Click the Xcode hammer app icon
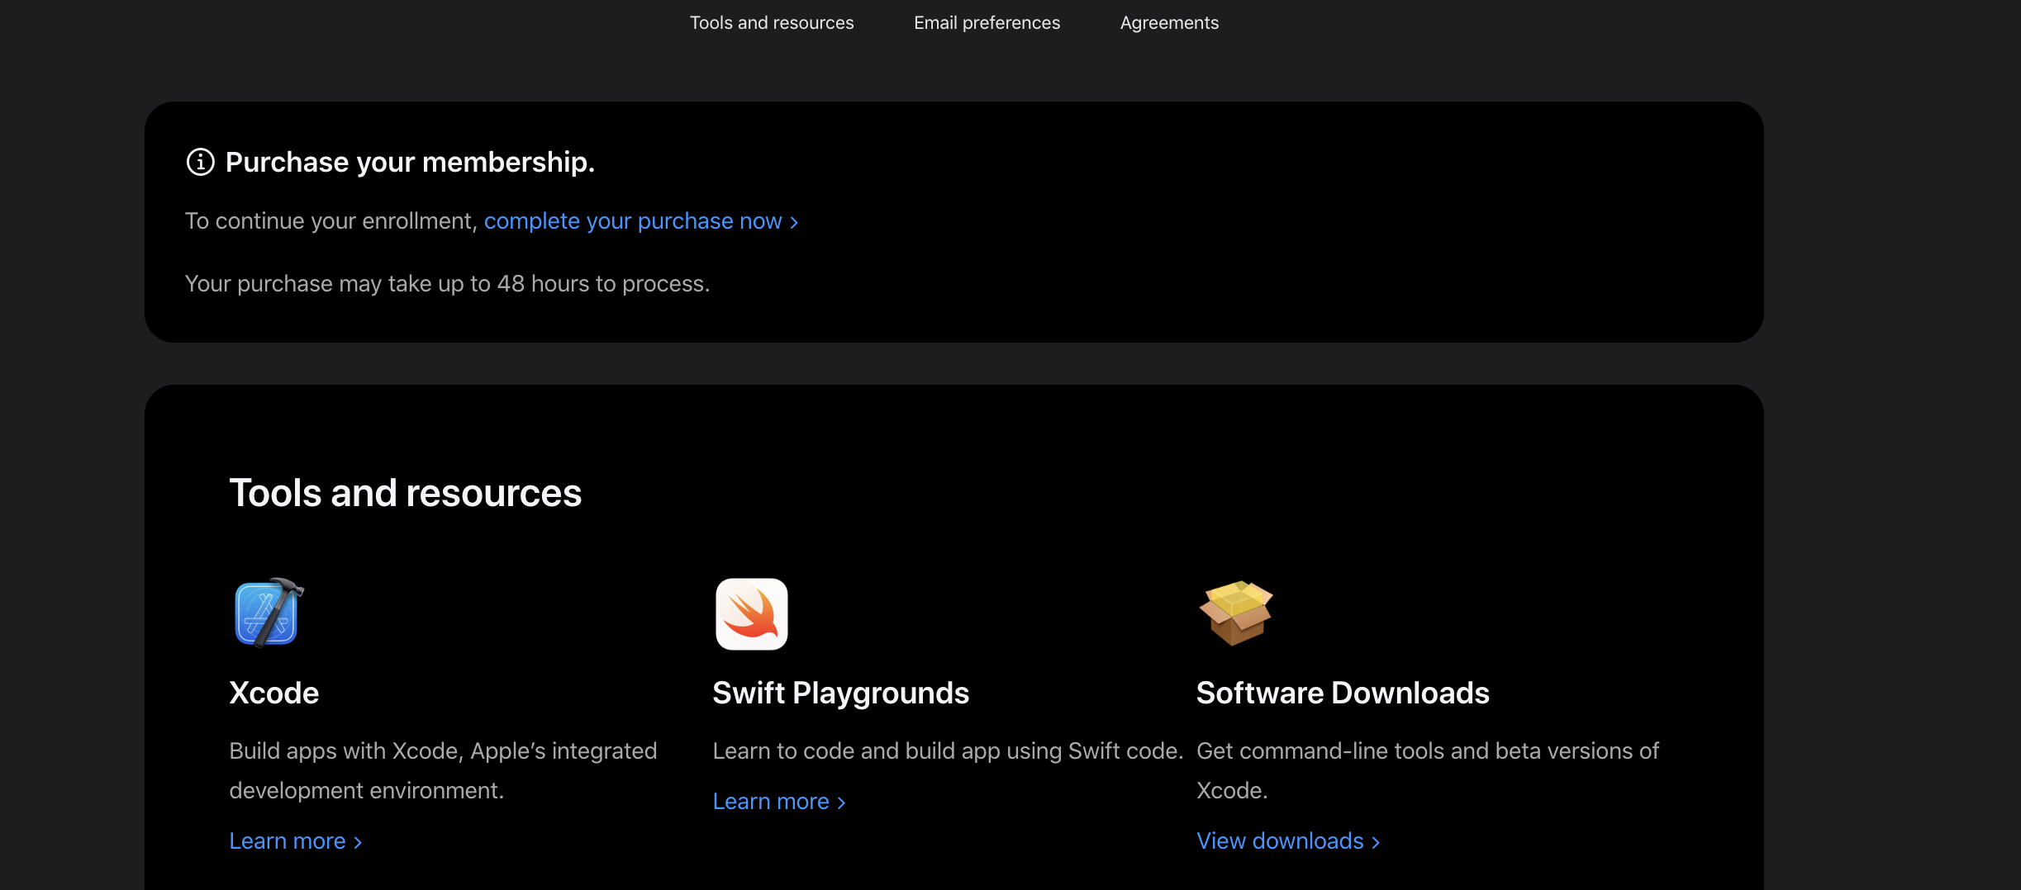Screen dimensions: 2021x890 [267, 613]
